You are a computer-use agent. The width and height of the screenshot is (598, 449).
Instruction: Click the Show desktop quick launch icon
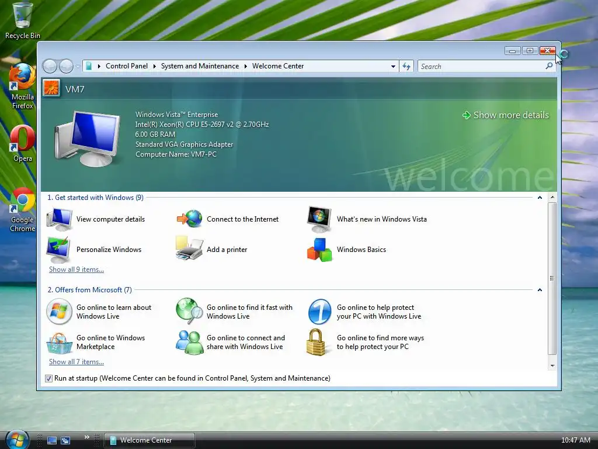pos(52,440)
